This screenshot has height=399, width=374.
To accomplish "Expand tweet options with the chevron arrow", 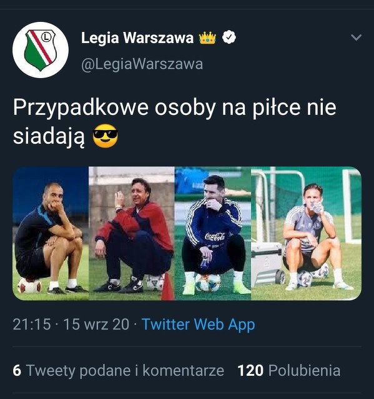I will pyautogui.click(x=356, y=38).
